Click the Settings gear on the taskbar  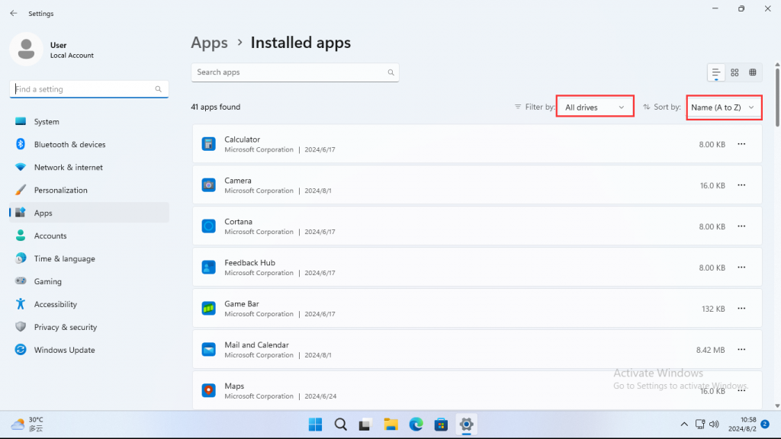(x=466, y=425)
